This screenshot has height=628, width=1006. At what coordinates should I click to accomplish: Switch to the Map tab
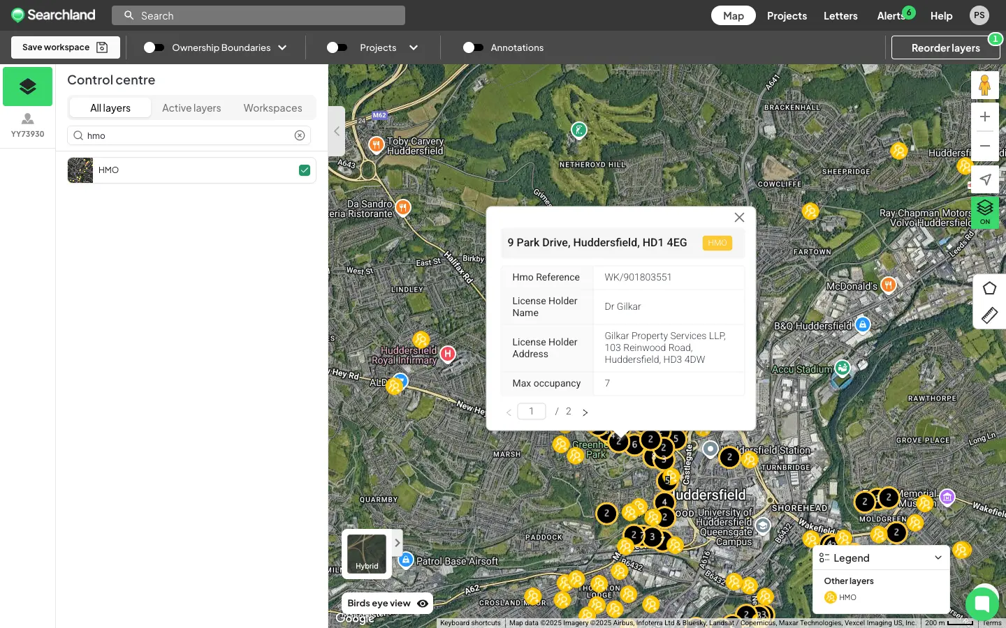click(x=734, y=15)
